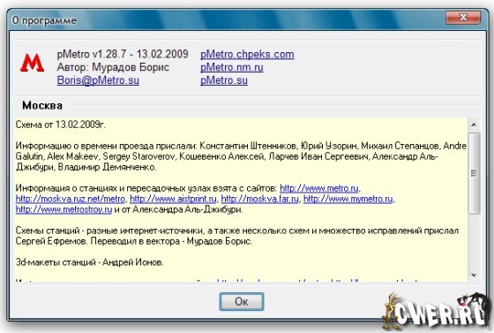This screenshot has width=494, height=333.
Task: Open the http://www.metrostroy.ru link
Action: (x=64, y=209)
